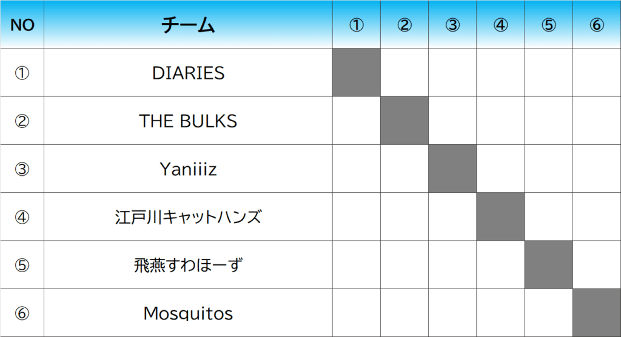Click column header ⑥ in top row
Screen dimensions: 621x337
pos(597,25)
